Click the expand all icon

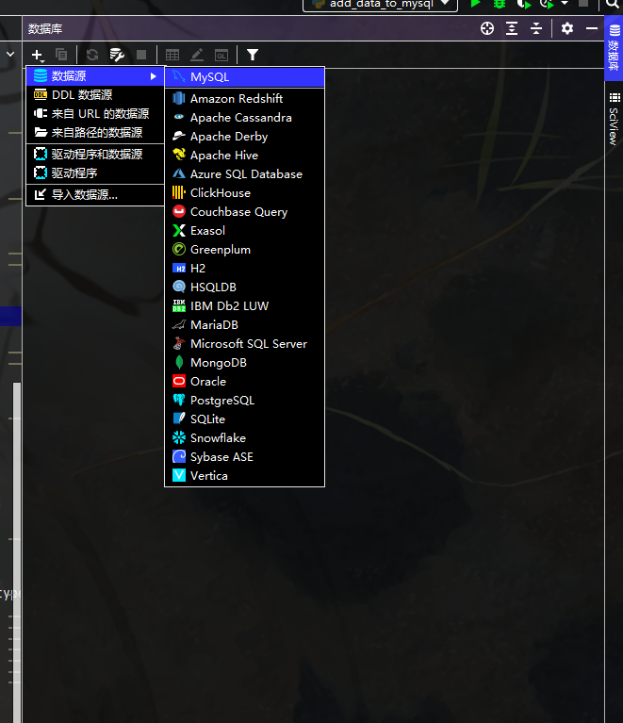(x=512, y=28)
